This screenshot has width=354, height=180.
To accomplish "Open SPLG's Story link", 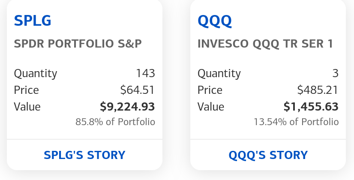I will (84, 155).
